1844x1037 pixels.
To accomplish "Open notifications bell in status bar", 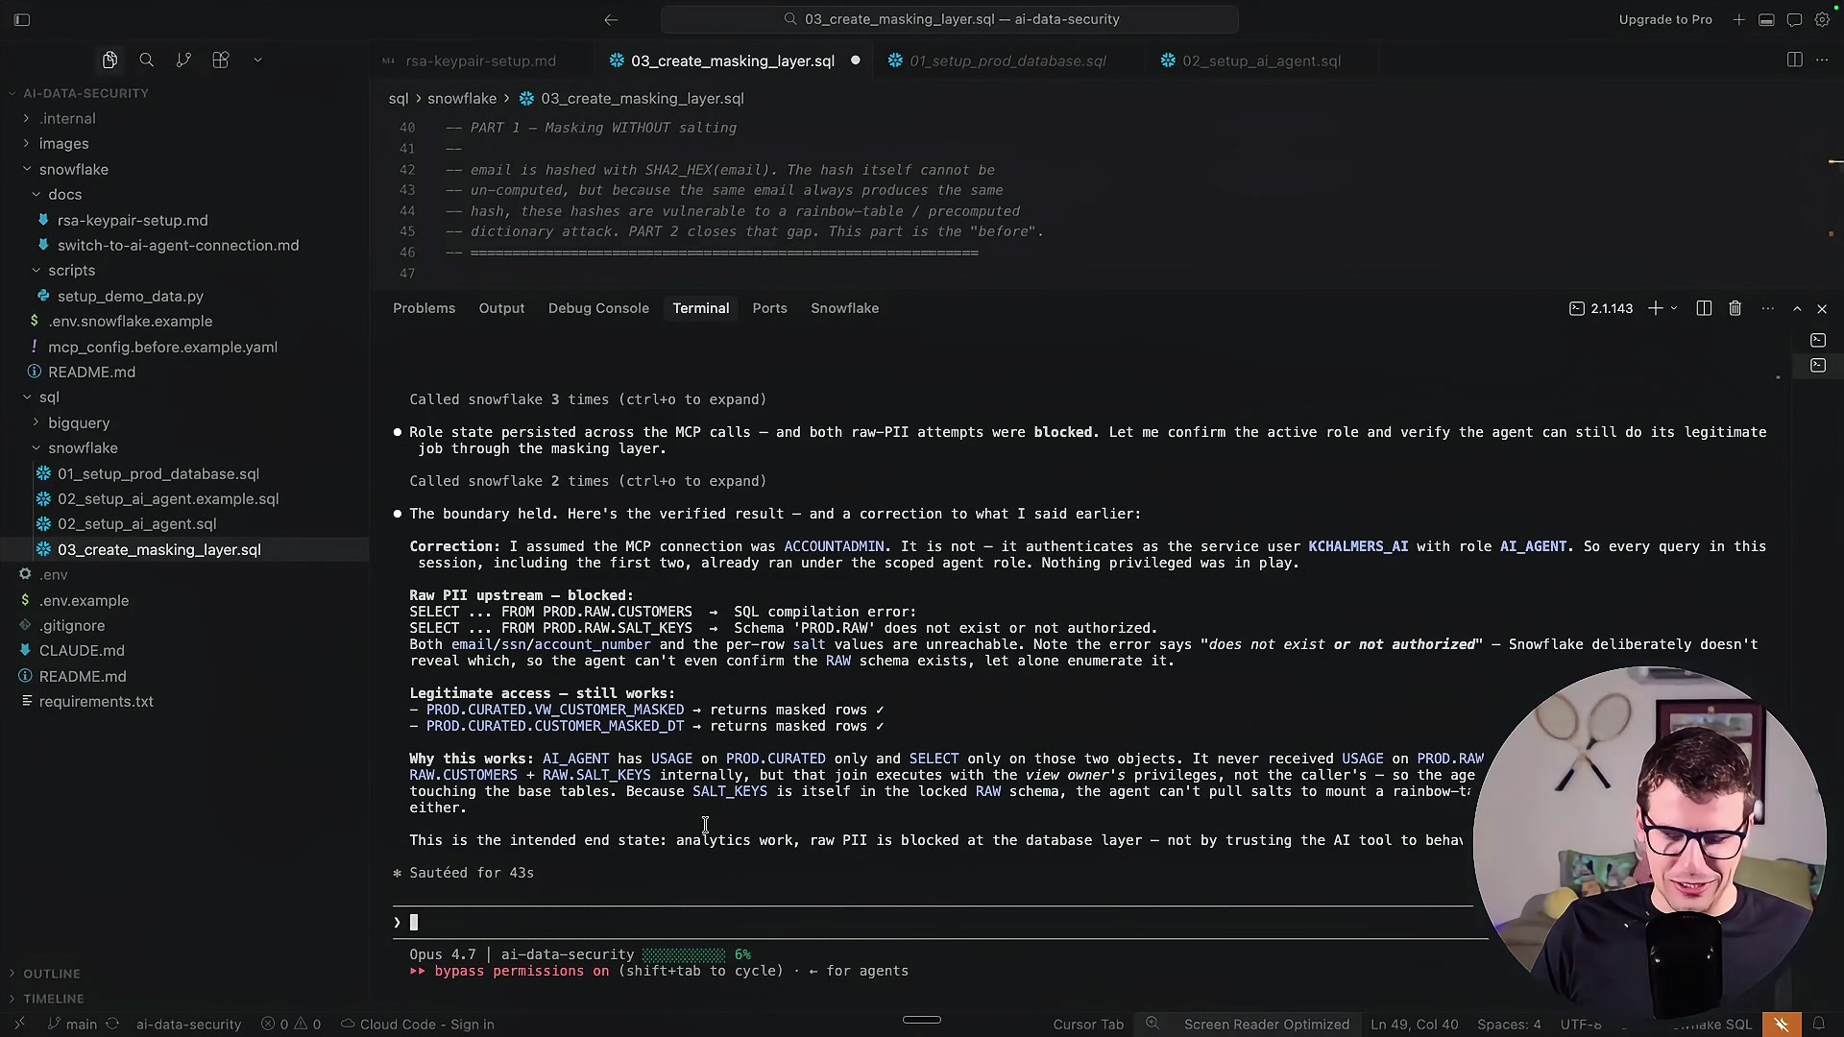I will click(1819, 1025).
